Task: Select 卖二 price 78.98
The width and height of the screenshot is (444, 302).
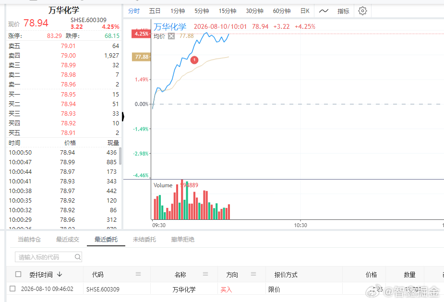Action: [x=68, y=75]
